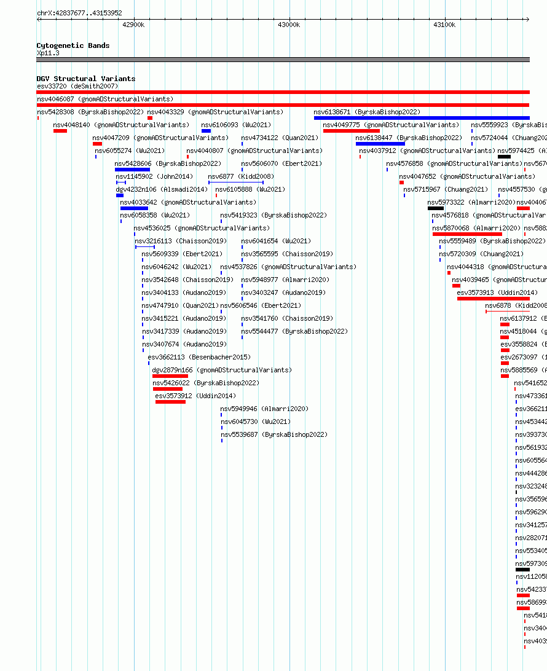Click the black bar under nsv5973322
The width and height of the screenshot is (547, 671).
pyautogui.click(x=436, y=208)
